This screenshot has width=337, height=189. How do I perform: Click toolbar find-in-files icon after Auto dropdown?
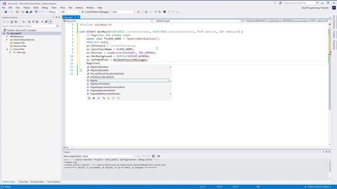[x=138, y=12]
